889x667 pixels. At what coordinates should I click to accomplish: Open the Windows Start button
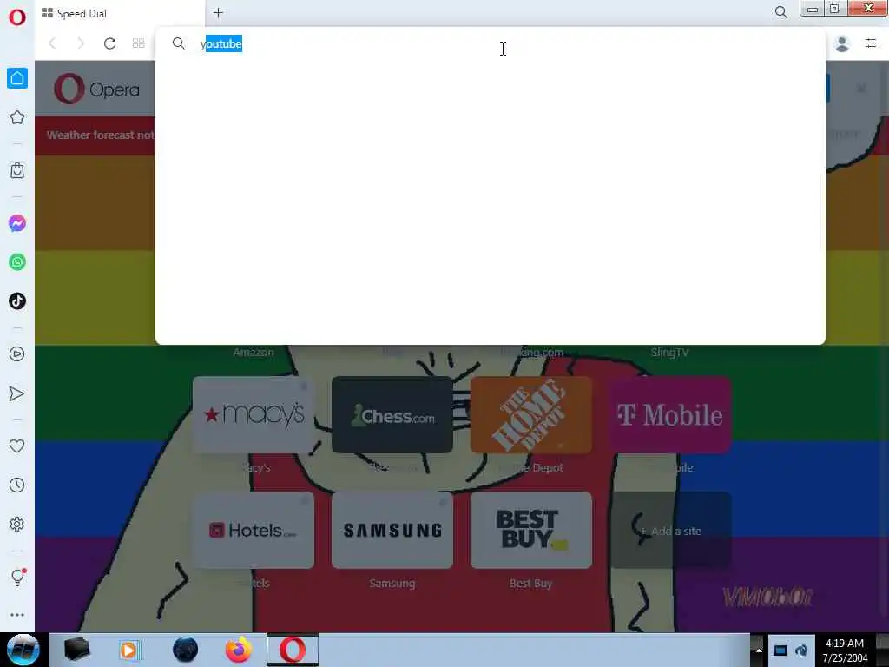pos(23,650)
